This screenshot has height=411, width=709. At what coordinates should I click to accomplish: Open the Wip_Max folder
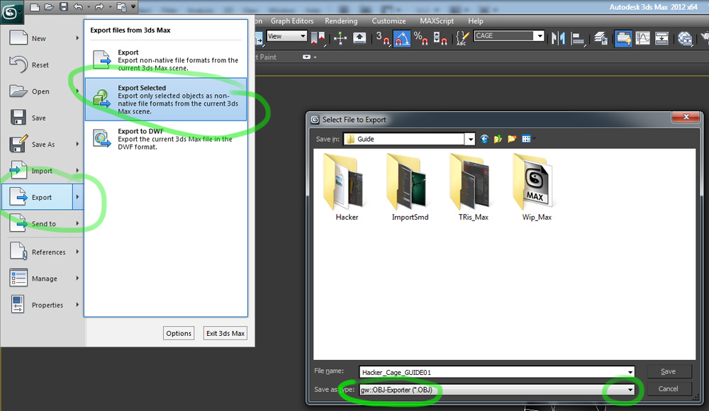[537, 187]
